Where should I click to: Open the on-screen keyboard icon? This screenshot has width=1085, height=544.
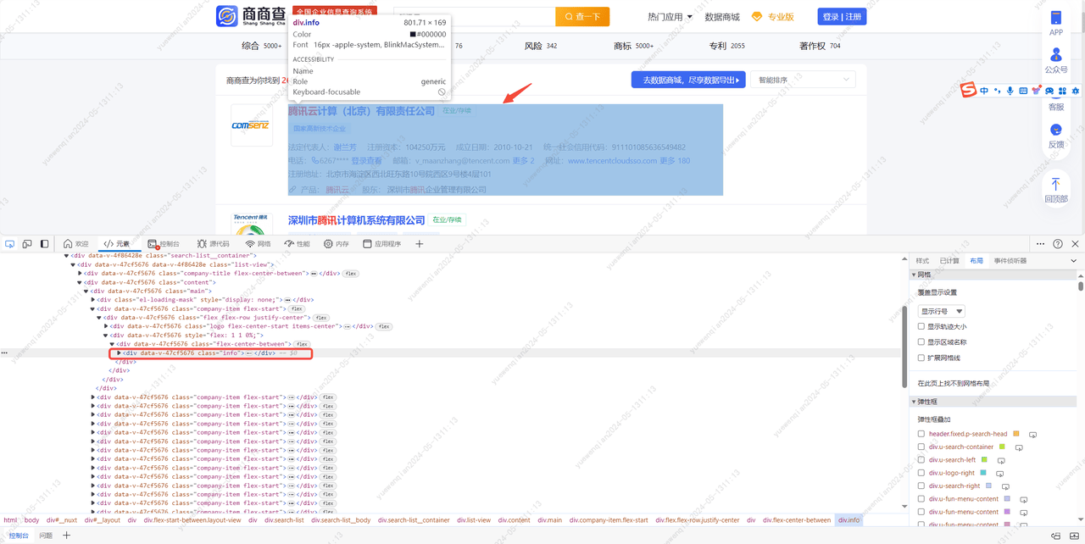[1023, 88]
